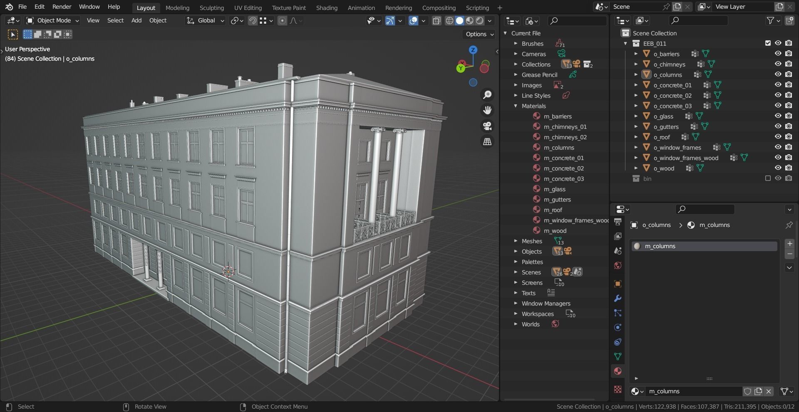Image resolution: width=799 pixels, height=412 pixels.
Task: Click the Blender logo menu icon
Action: pyautogui.click(x=9, y=7)
